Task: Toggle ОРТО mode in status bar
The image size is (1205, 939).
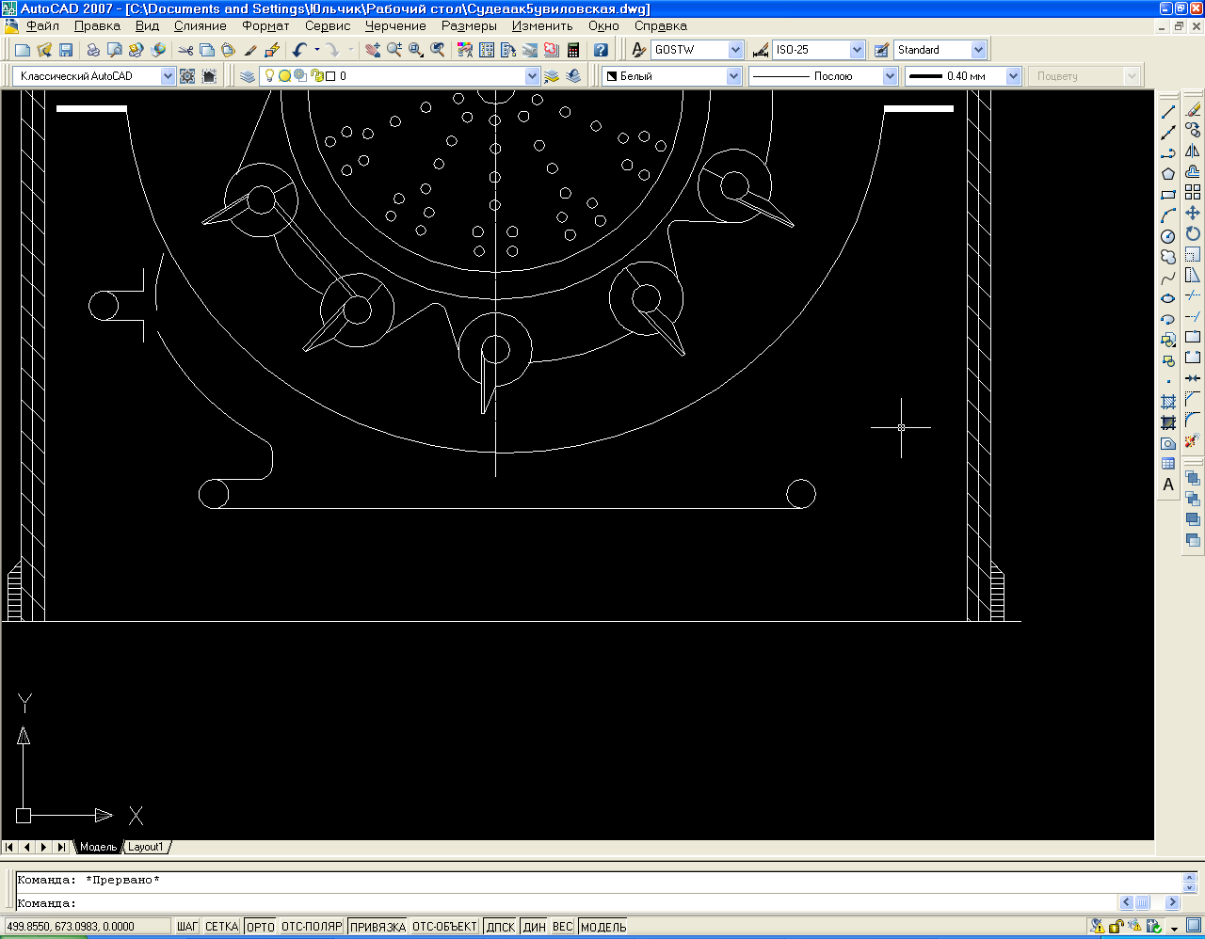Action: coord(260,927)
